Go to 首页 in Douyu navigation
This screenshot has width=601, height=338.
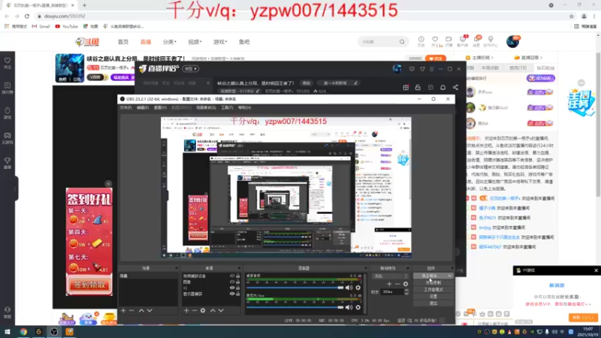pos(123,42)
